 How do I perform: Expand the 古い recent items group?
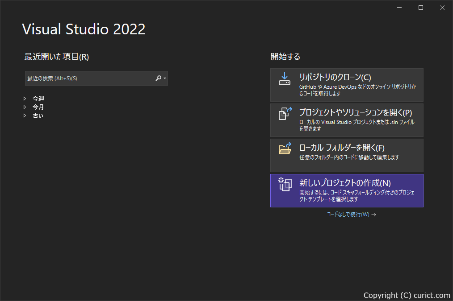pos(25,115)
